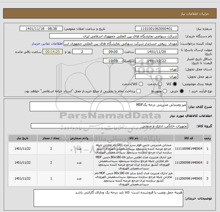Viewport: 220px width, 212px height.
Task: Toggle the اسناد خزانه اسلامی payment checkbox
Action: 139,91
